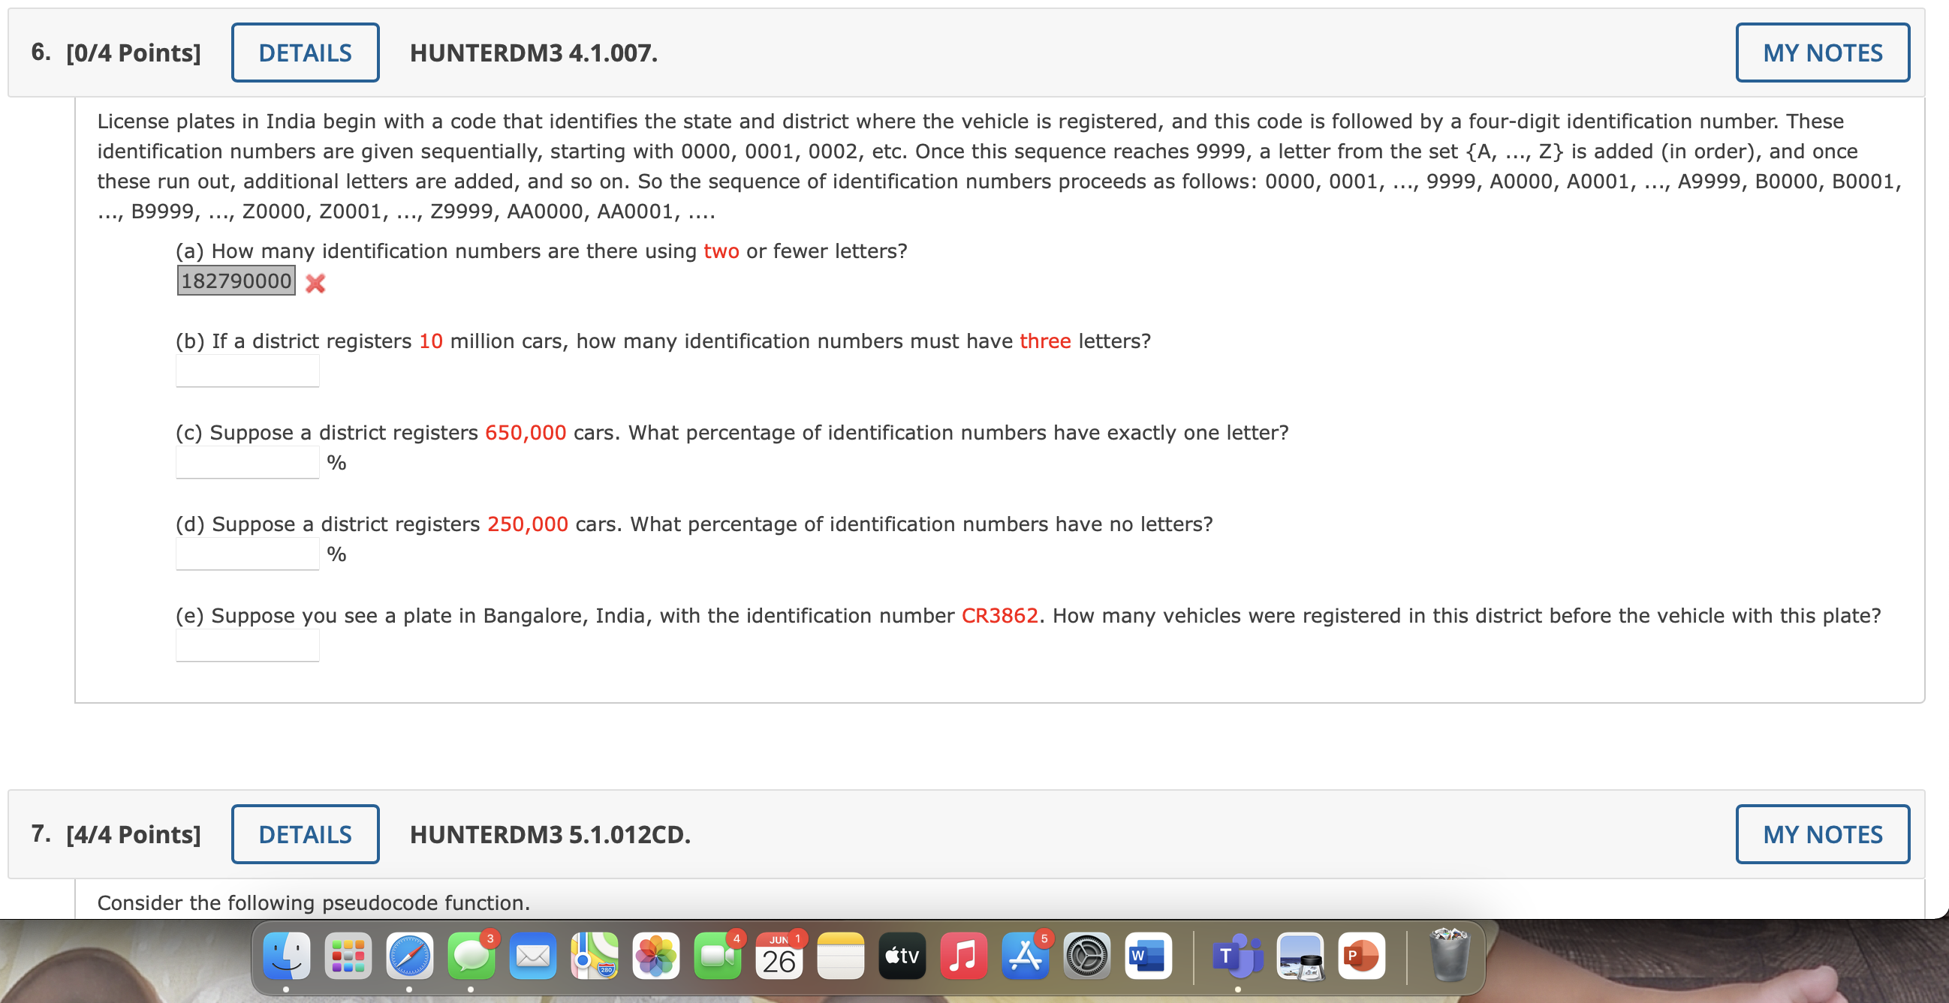Open Mail from the Dock
1949x1003 pixels.
tap(532, 956)
